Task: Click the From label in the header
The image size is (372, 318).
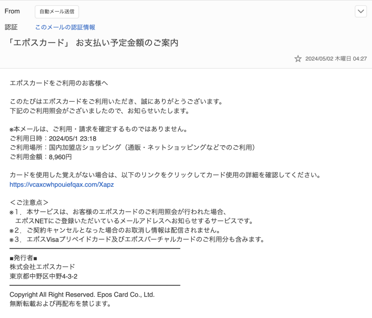Action: (12, 11)
